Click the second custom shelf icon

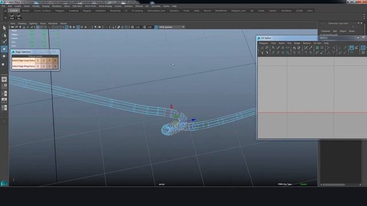coord(18,16)
